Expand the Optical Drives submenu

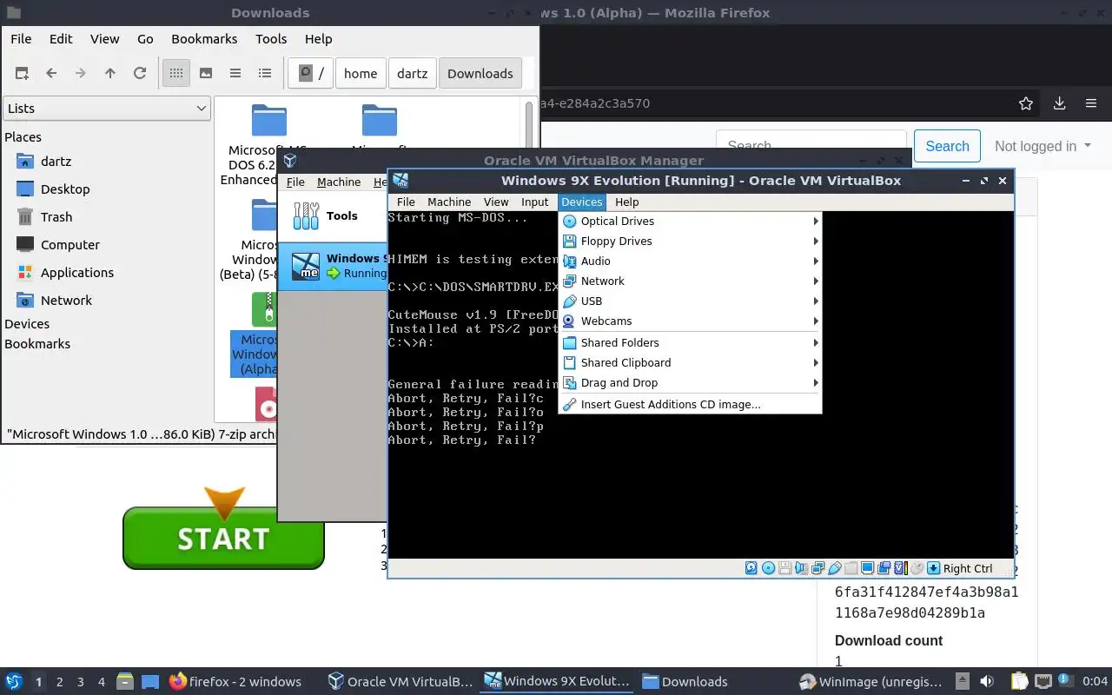click(690, 222)
